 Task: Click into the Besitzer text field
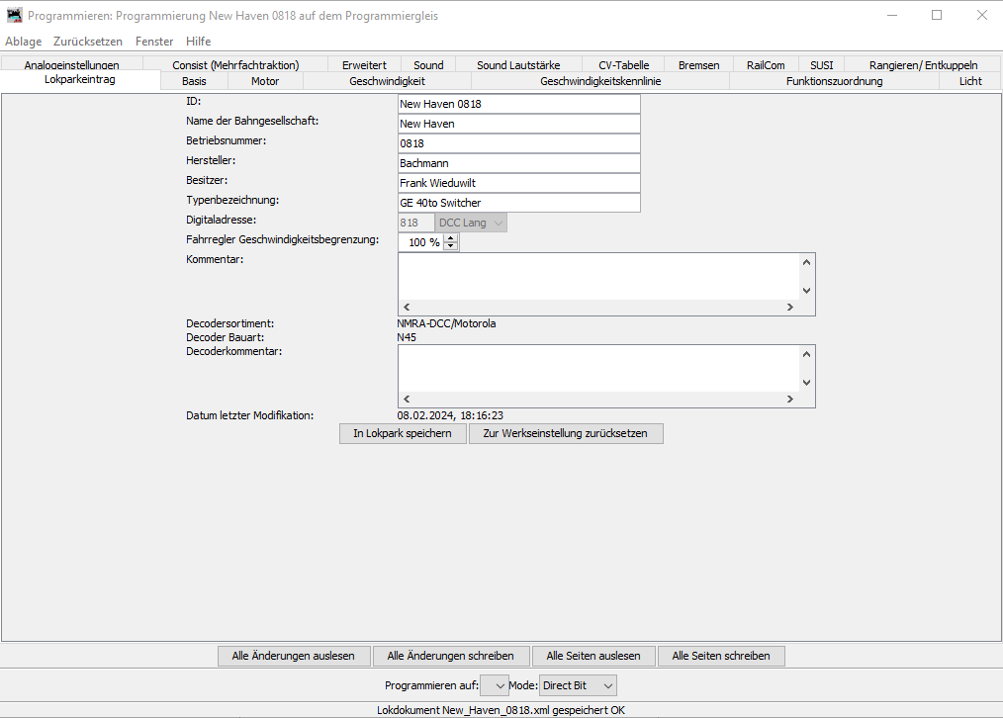pos(518,183)
